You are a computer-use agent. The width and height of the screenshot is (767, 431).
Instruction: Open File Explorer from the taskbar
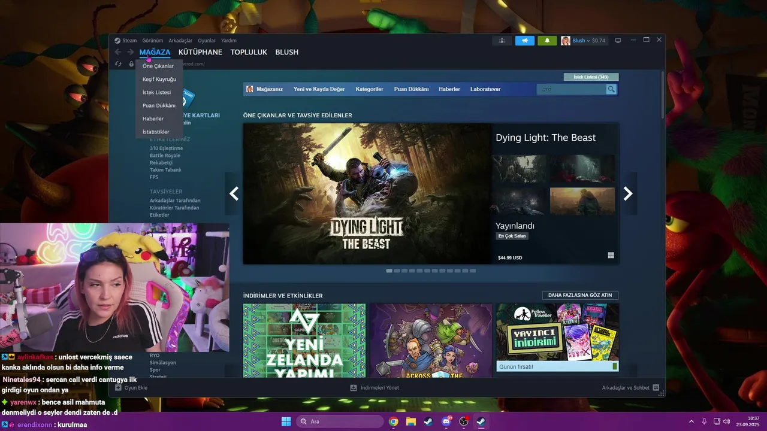410,421
